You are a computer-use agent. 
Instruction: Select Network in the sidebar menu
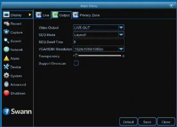click(16, 50)
